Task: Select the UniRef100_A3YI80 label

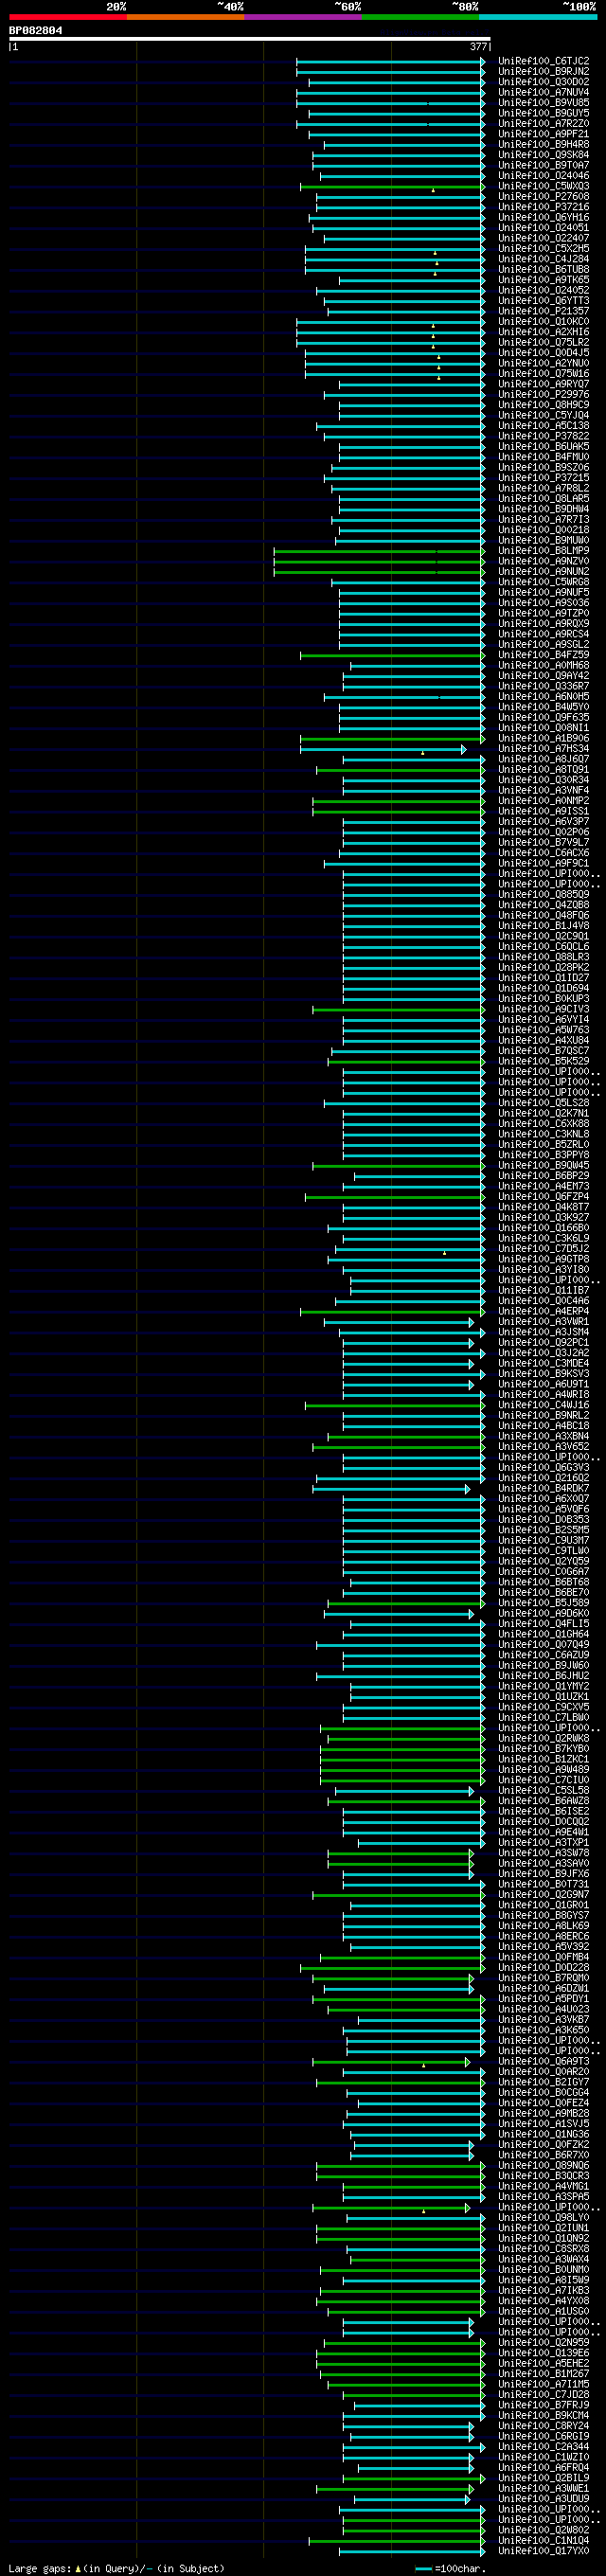Action: click(544, 1270)
